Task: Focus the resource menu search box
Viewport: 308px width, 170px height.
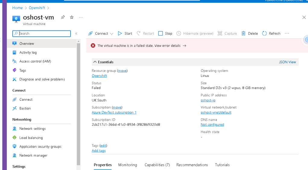Action: pos(42,33)
